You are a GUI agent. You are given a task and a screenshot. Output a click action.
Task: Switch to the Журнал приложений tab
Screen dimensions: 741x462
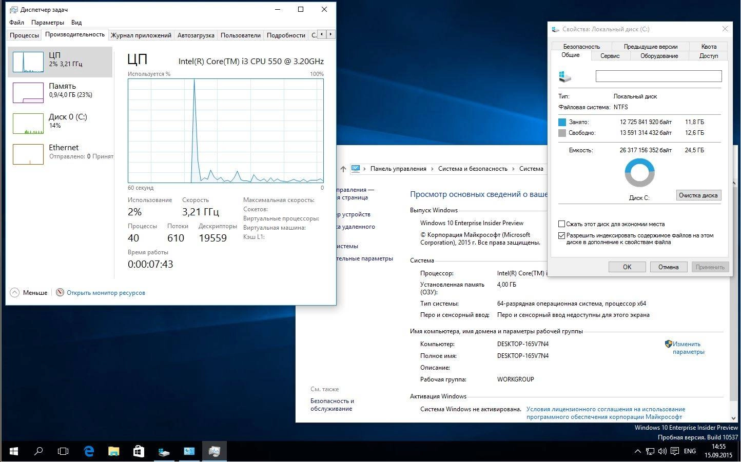click(141, 35)
